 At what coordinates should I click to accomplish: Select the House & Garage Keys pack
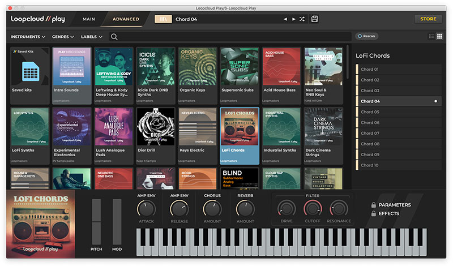(30, 178)
